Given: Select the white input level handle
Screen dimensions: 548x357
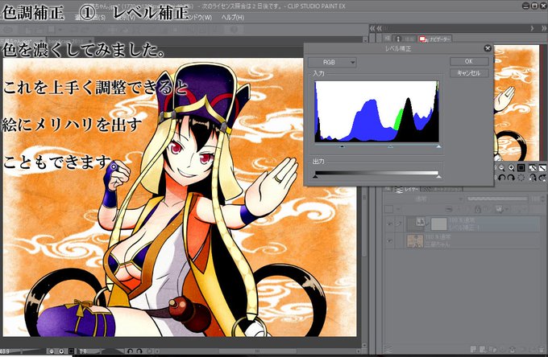Looking at the screenshot, I should (438, 146).
